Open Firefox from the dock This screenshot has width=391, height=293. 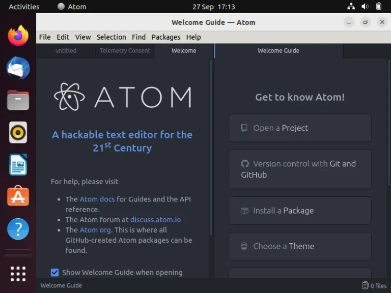click(18, 36)
